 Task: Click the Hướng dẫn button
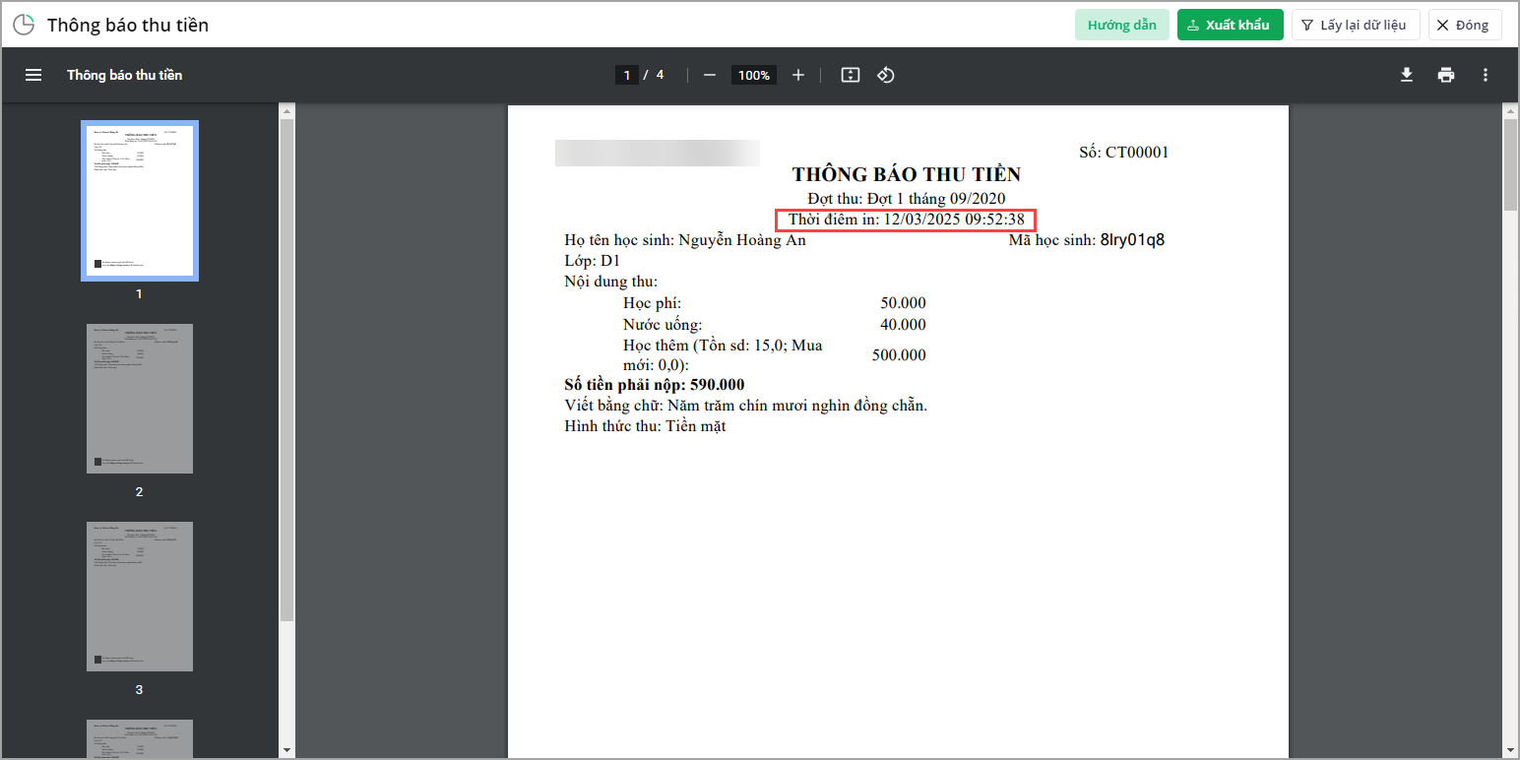1122,25
